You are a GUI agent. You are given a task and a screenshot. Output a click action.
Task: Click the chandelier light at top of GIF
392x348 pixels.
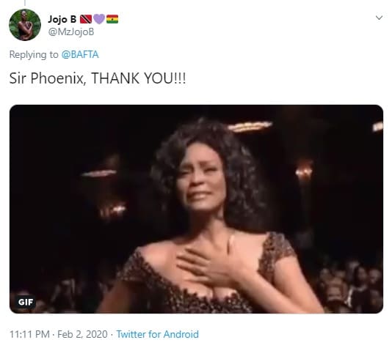pos(250,127)
